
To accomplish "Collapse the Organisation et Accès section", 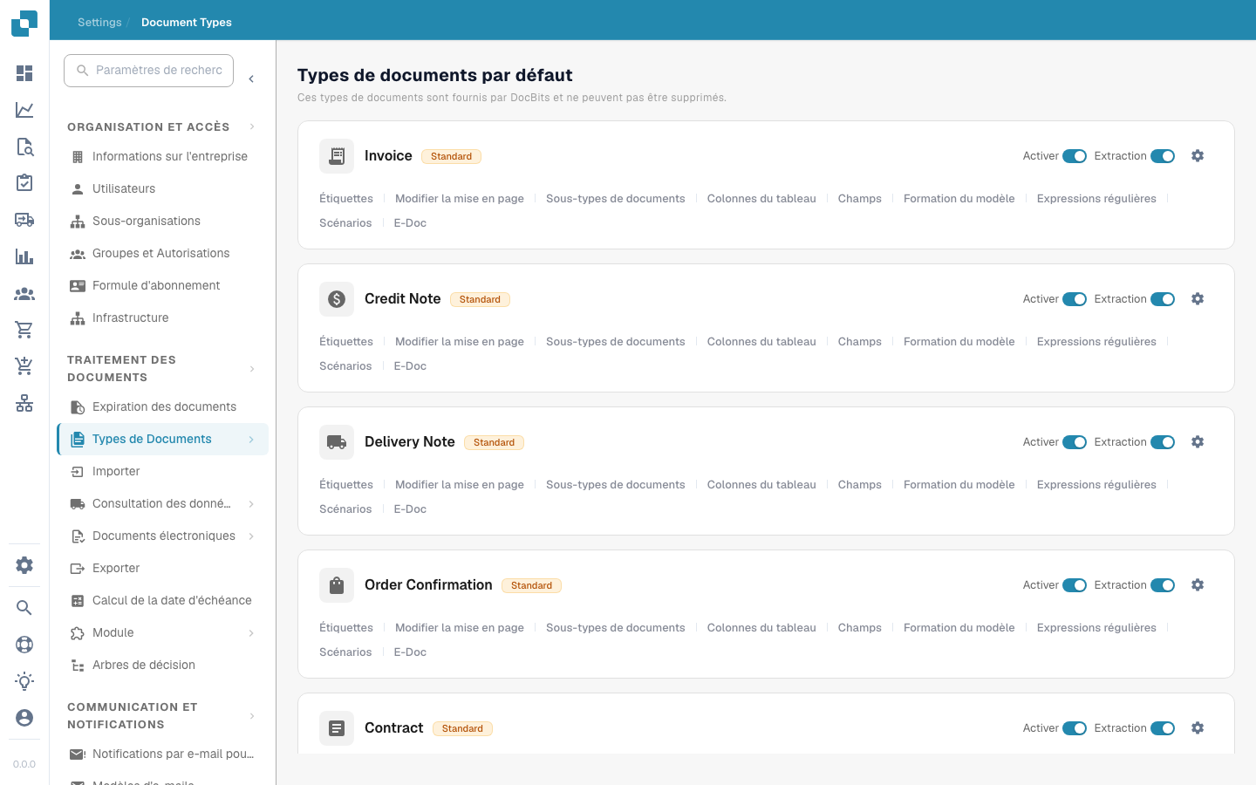I will (x=252, y=126).
